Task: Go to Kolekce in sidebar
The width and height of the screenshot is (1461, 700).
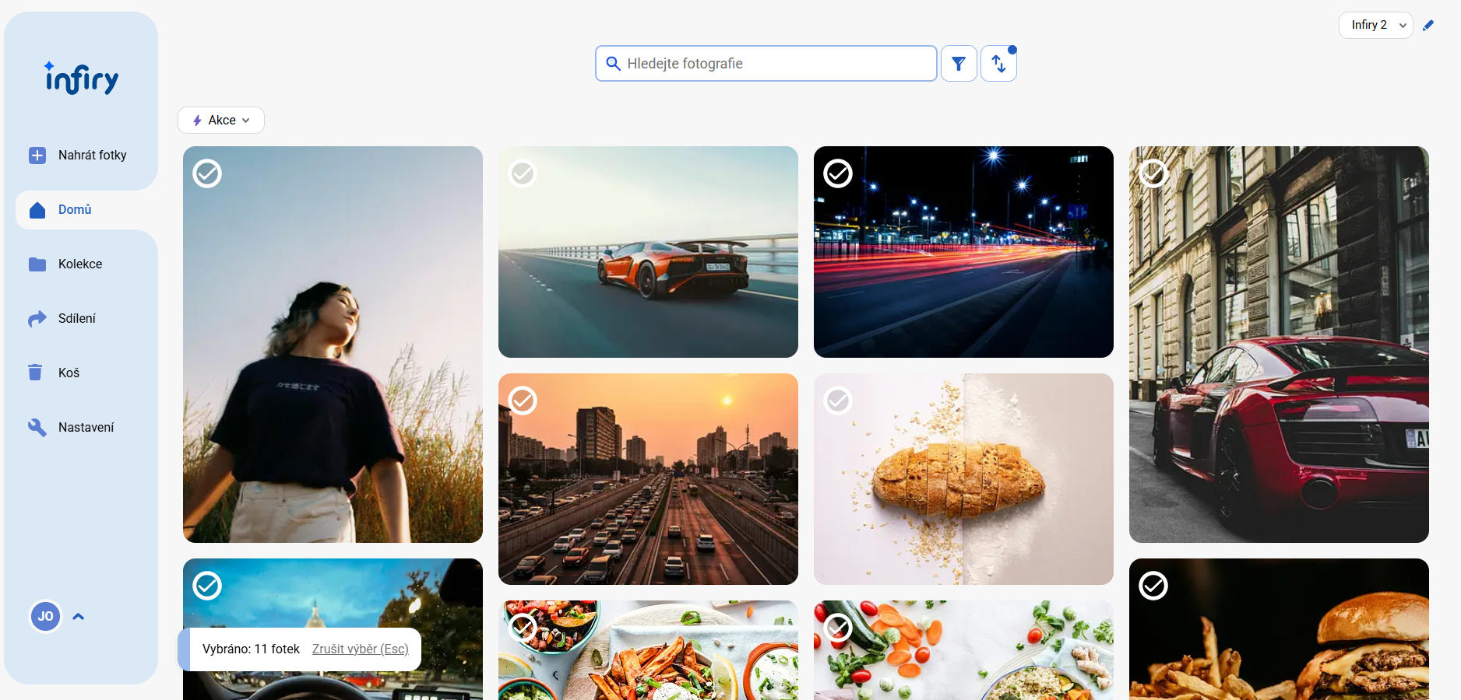Action: click(80, 264)
